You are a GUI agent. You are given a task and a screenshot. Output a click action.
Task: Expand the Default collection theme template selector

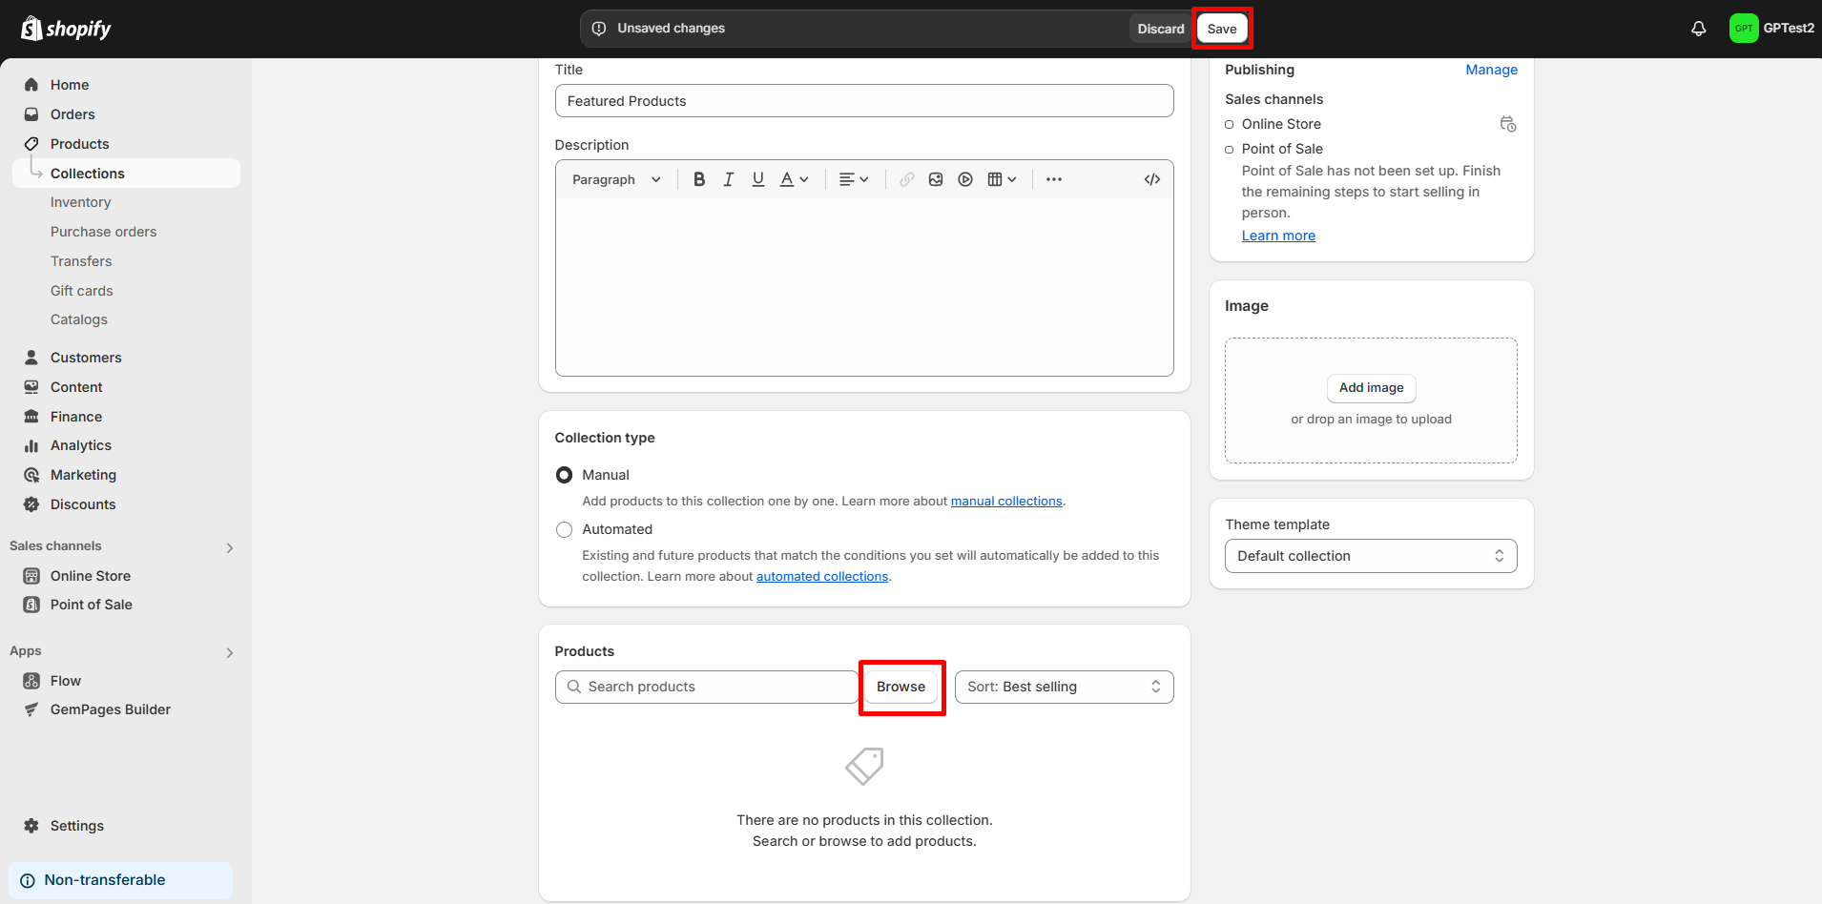[1371, 556]
